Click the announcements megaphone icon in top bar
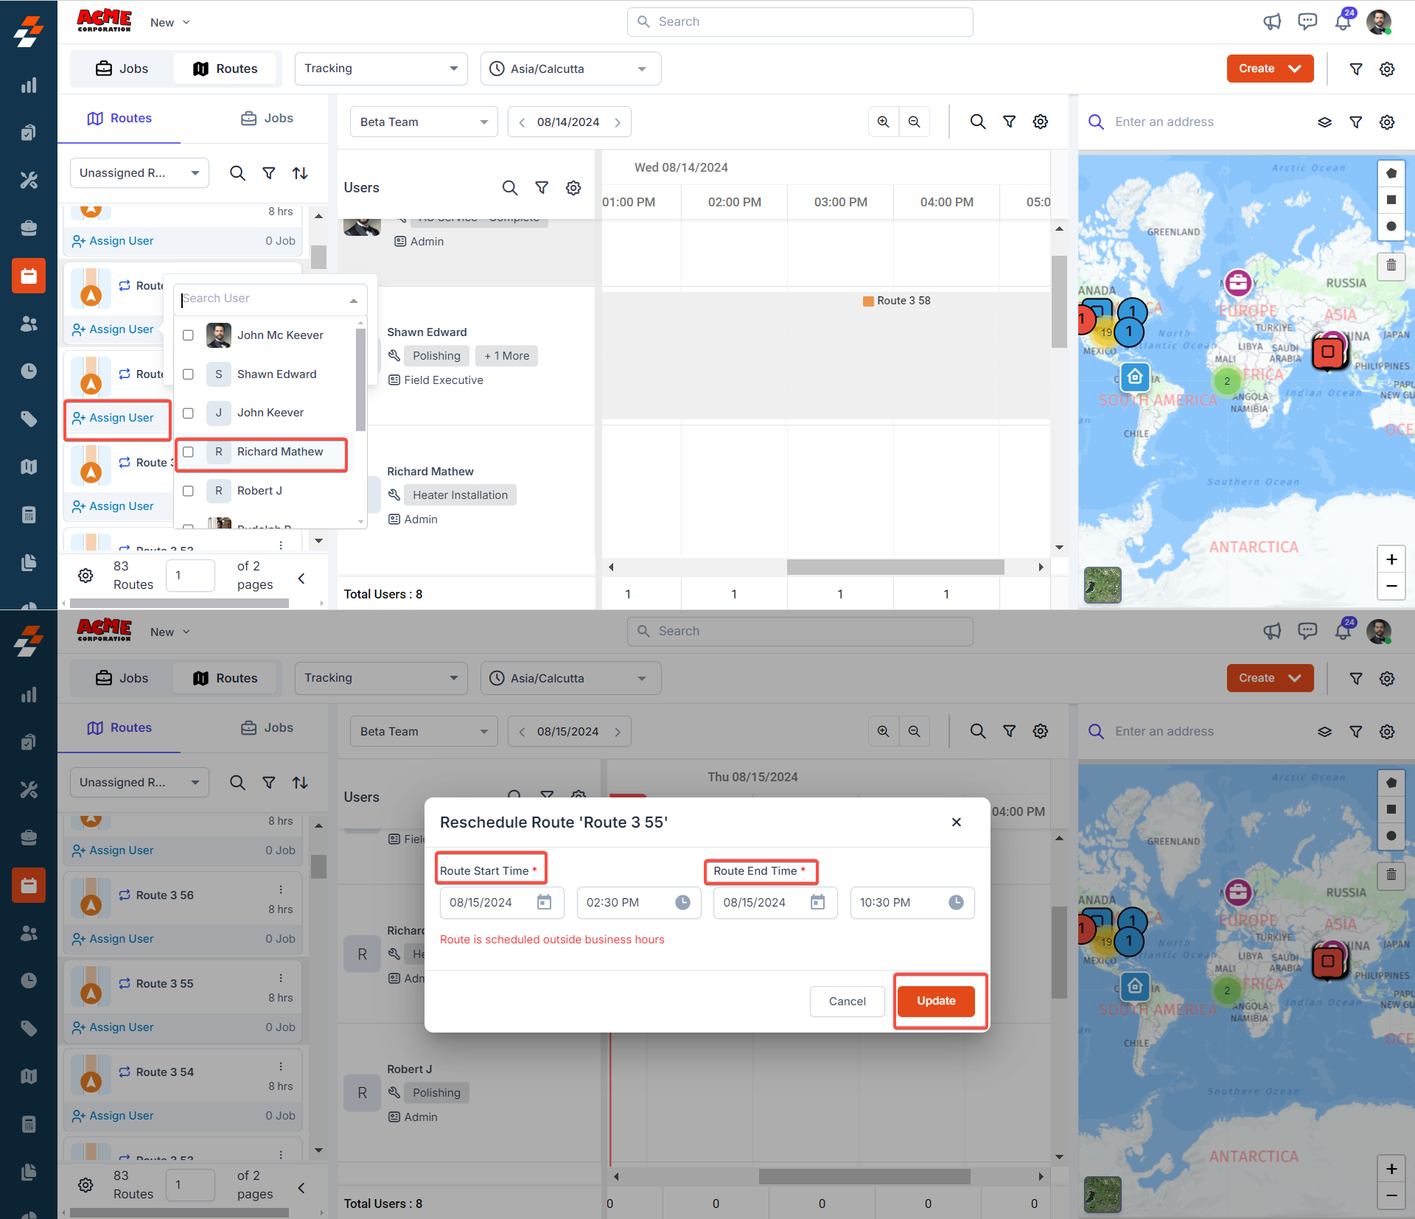 pyautogui.click(x=1272, y=22)
